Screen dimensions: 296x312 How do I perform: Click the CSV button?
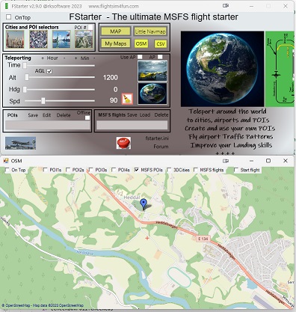(x=161, y=44)
